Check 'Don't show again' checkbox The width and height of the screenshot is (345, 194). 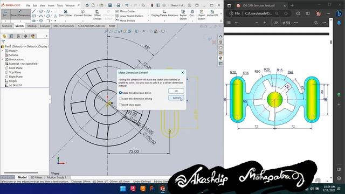click(120, 105)
